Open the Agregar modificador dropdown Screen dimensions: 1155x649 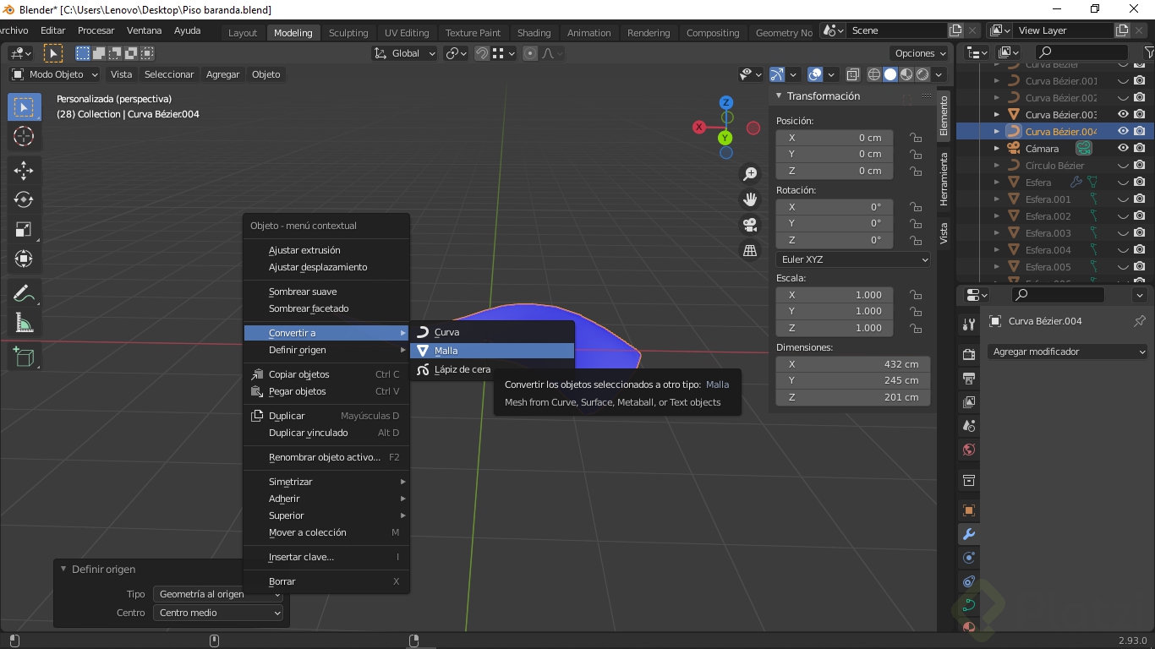(1068, 352)
